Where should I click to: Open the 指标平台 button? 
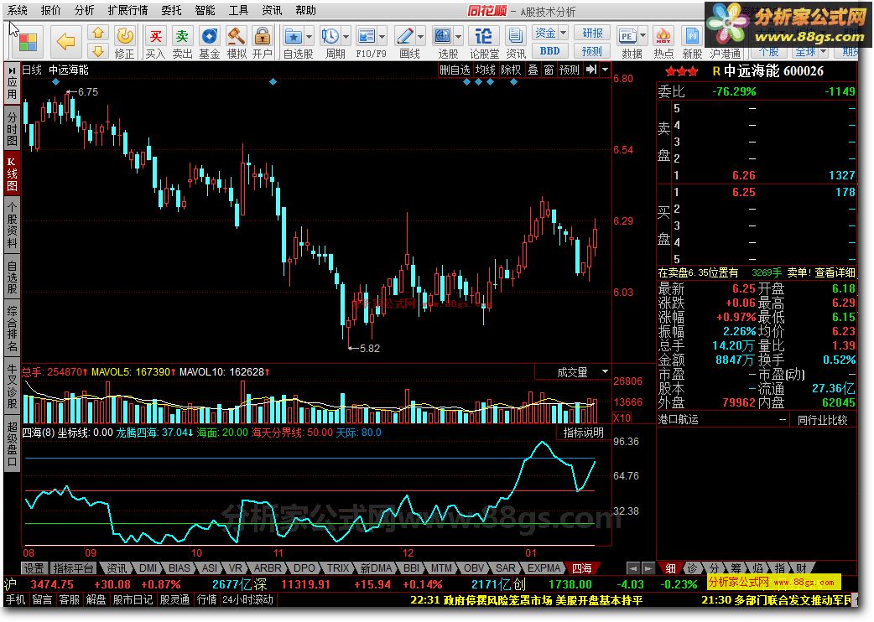(73, 568)
